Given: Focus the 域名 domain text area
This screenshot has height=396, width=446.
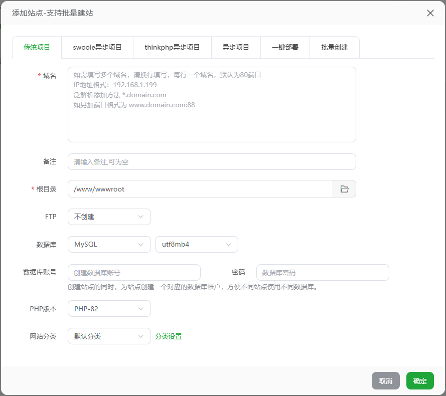Looking at the screenshot, I should coord(212,105).
